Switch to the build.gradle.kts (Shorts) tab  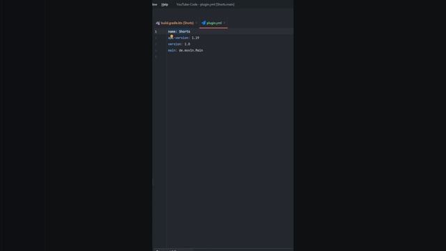point(177,23)
